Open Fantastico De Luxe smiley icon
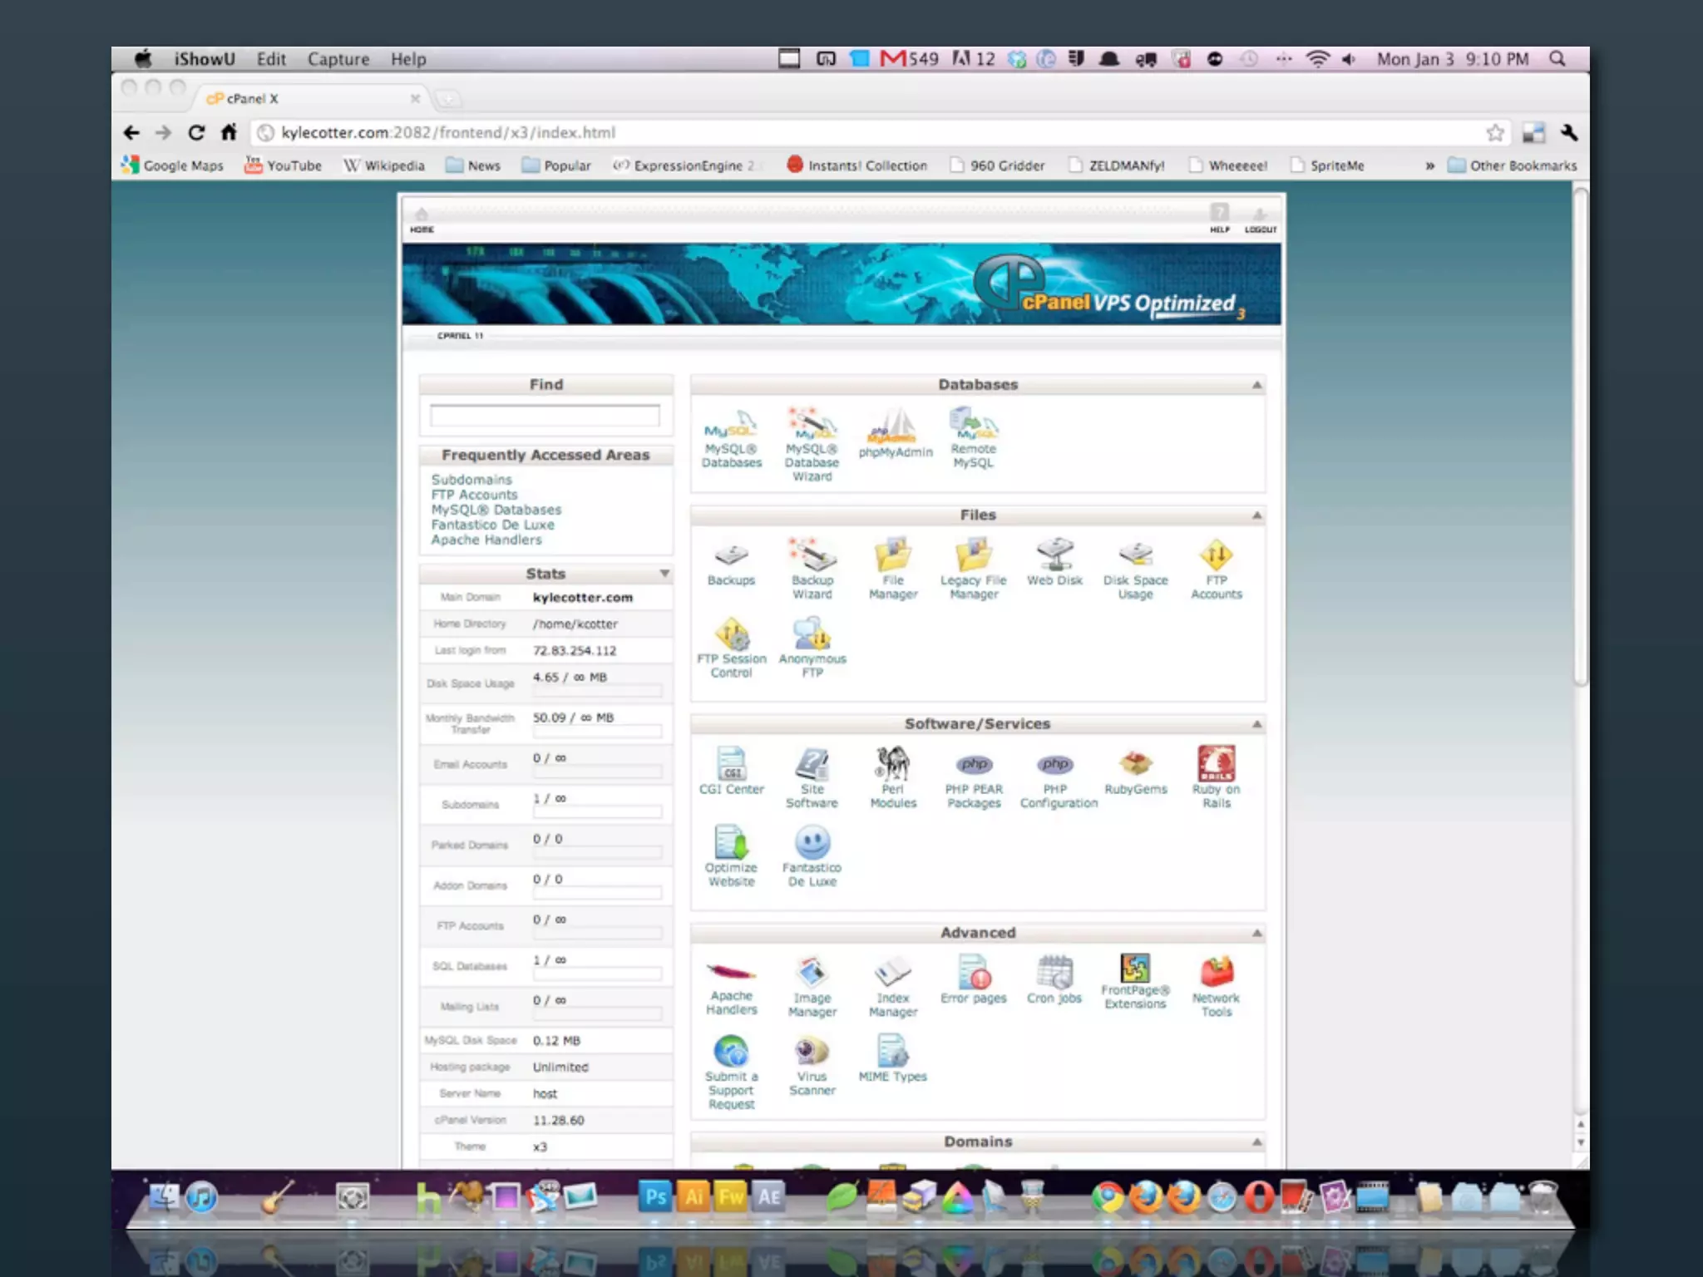Image resolution: width=1703 pixels, height=1277 pixels. 812,843
